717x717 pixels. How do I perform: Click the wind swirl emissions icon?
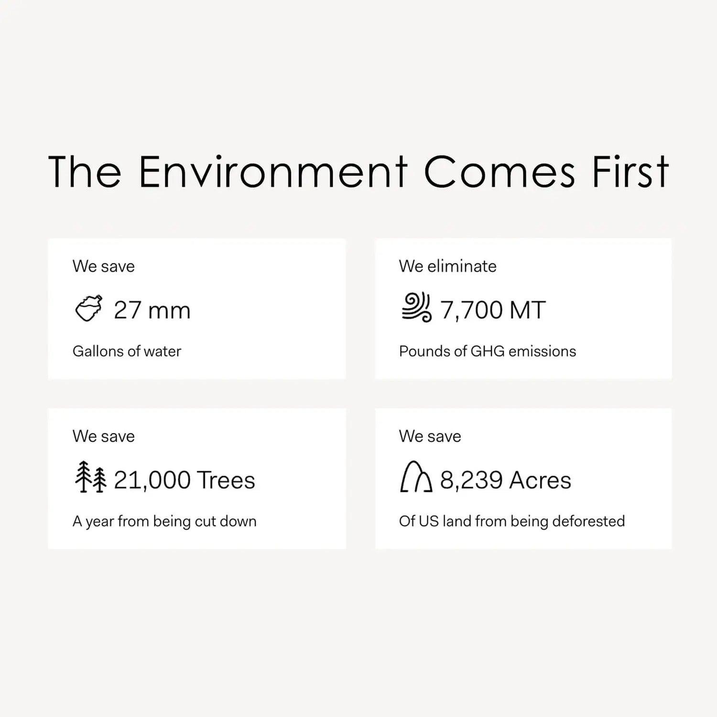click(x=416, y=308)
